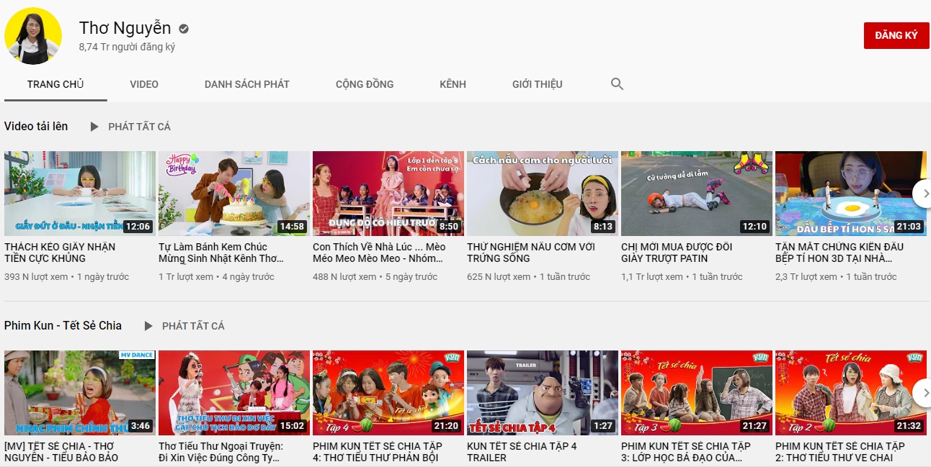The height and width of the screenshot is (467, 931).
Task: Click the Thơ Nguyễn channel name
Action: (125, 28)
